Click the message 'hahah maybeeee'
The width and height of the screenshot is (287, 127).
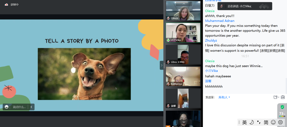tap(218, 76)
